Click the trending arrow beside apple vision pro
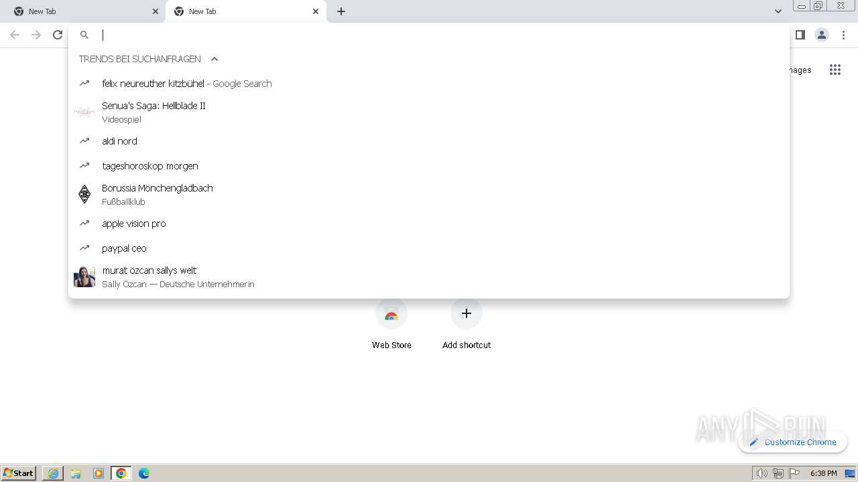This screenshot has width=858, height=482. (x=84, y=223)
